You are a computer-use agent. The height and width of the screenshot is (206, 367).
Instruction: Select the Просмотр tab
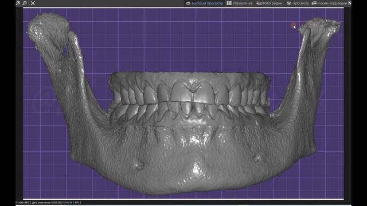coord(298,3)
